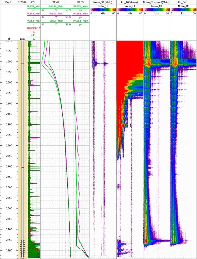Click Noise_Hi label under LU_100(Main)
Viewport: 197px width, 259px height.
(x=130, y=6)
